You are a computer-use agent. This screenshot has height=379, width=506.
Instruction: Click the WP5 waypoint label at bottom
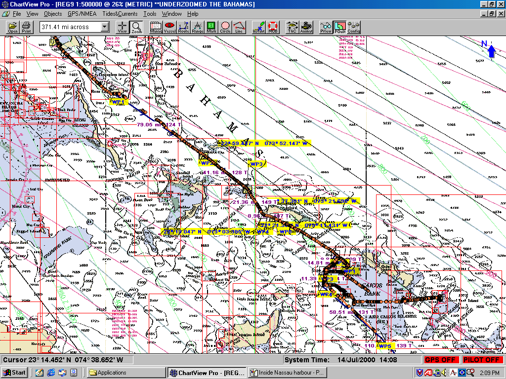coord(385,346)
